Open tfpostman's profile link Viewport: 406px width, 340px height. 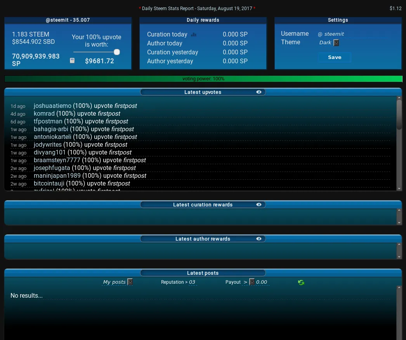click(x=48, y=121)
